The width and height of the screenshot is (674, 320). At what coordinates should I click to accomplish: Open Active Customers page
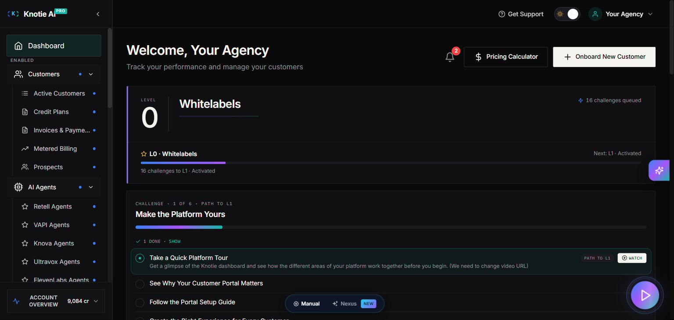coord(59,93)
